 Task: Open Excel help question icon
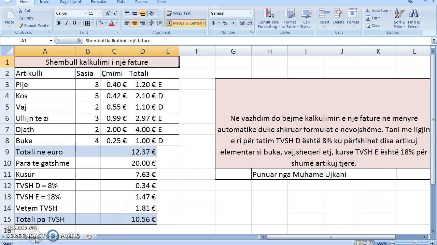click(x=411, y=2)
